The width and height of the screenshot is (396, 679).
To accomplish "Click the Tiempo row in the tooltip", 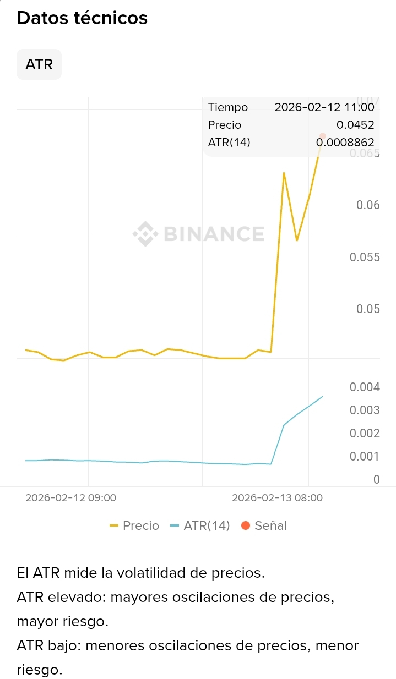I will point(228,107).
